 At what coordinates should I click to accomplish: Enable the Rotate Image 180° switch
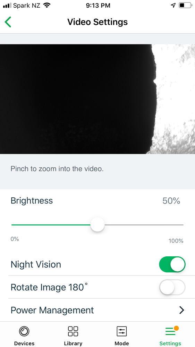(172, 287)
